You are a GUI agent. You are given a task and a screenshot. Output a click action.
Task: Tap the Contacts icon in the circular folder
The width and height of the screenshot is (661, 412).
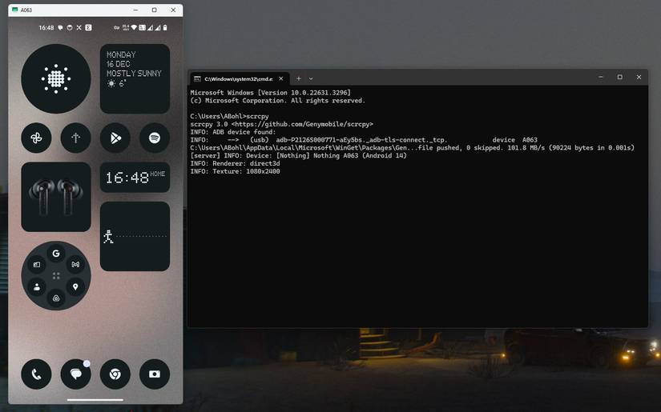[x=36, y=286]
